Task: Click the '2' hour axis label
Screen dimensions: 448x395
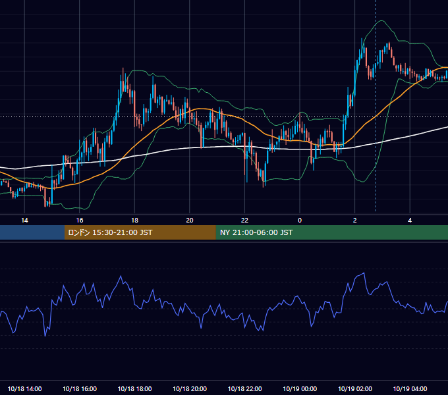Action: [x=355, y=221]
